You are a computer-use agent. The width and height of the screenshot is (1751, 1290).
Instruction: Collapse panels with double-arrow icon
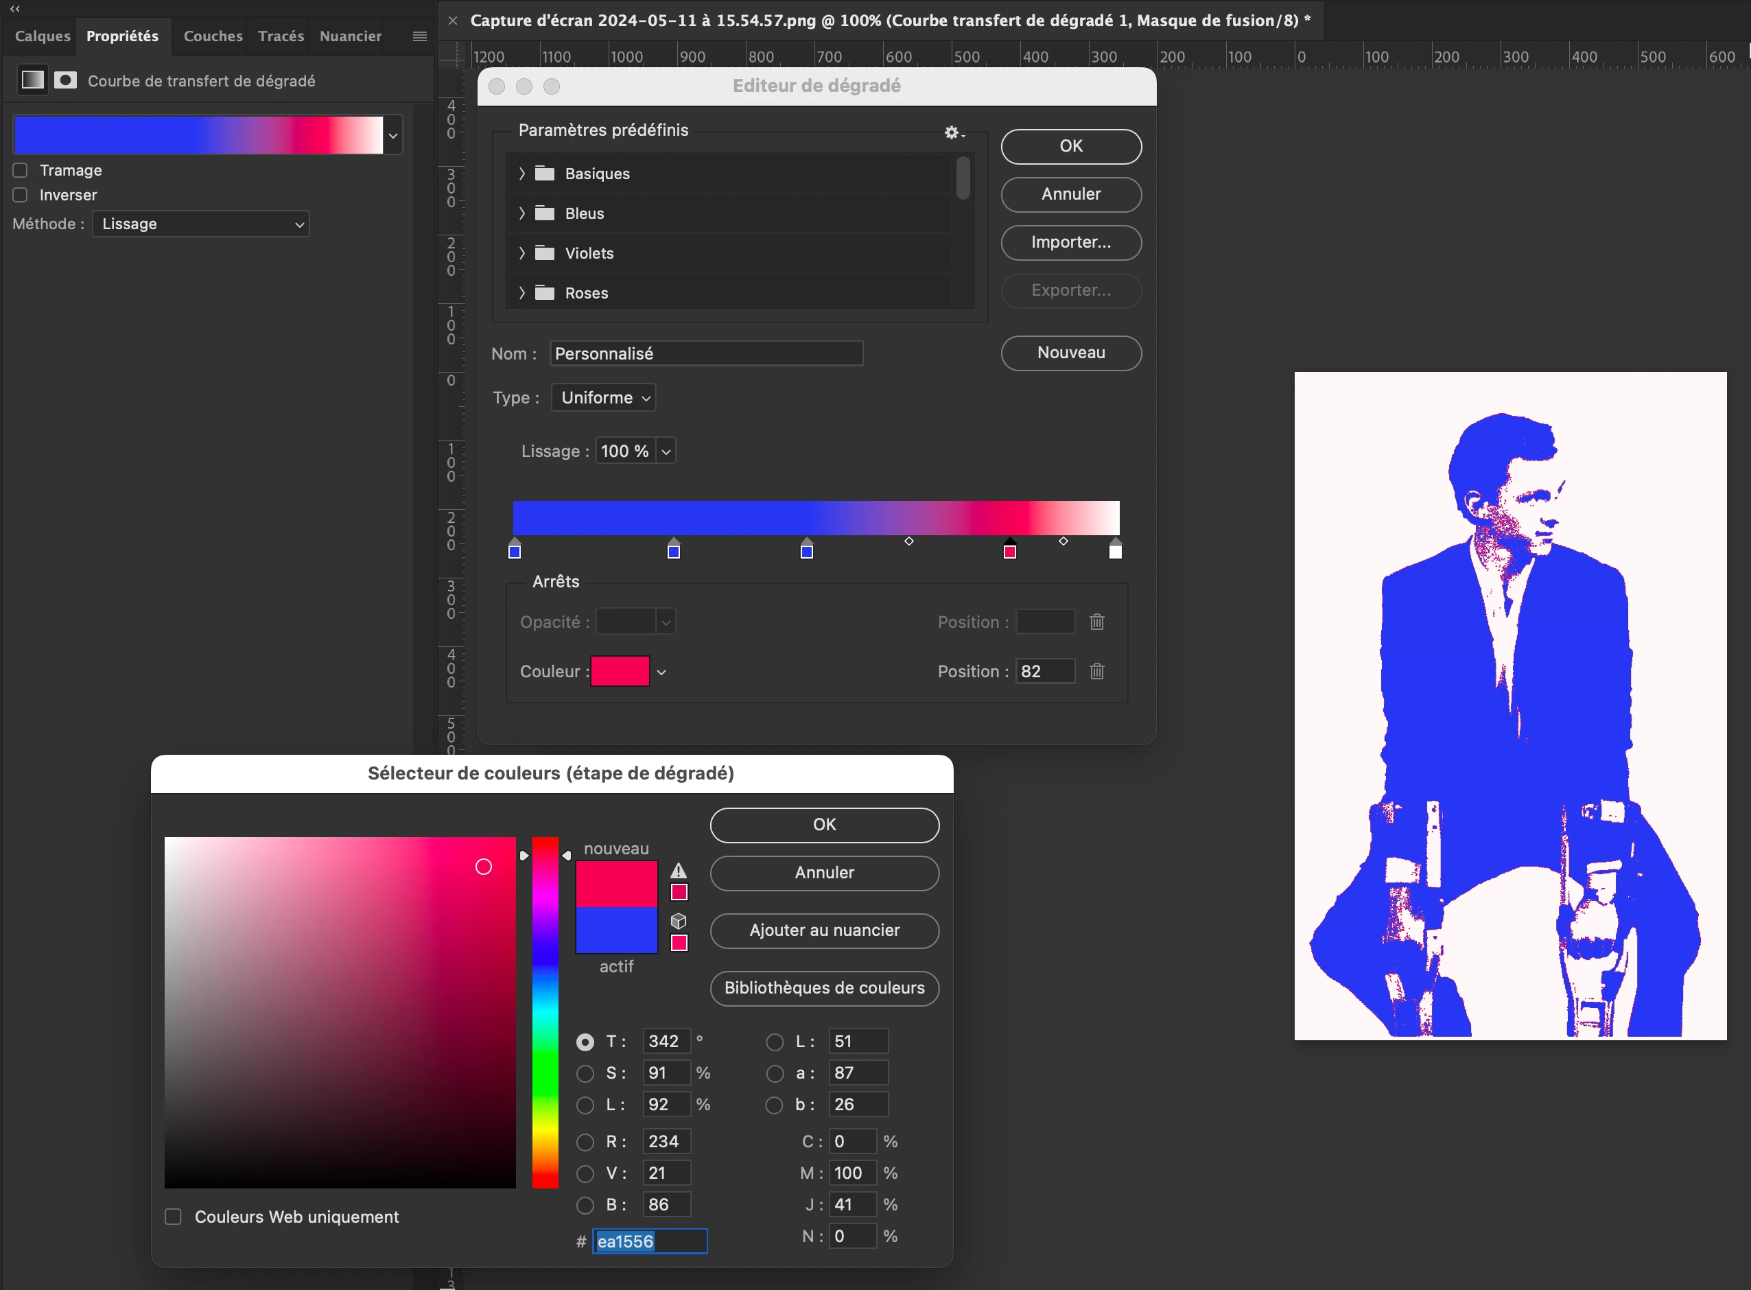pos(15,9)
